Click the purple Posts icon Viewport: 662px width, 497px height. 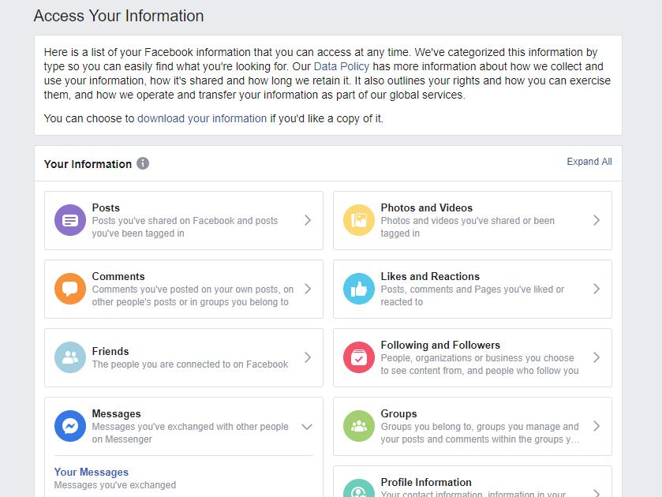point(70,220)
